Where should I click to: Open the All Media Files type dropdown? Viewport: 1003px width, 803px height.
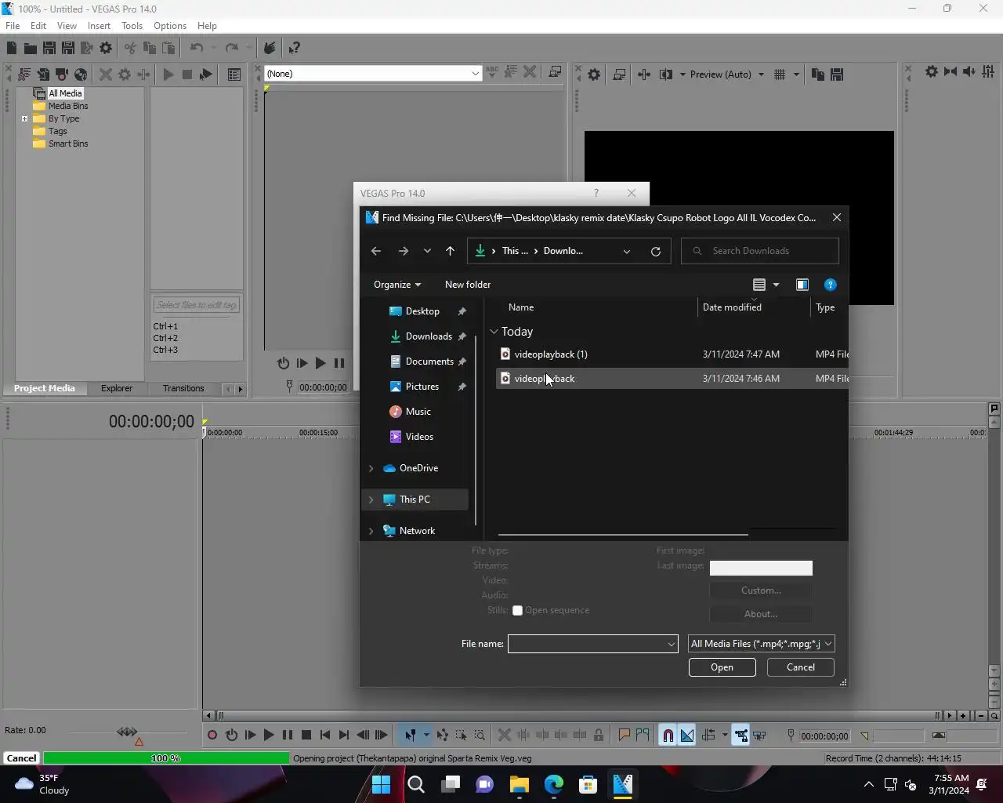[x=761, y=644]
